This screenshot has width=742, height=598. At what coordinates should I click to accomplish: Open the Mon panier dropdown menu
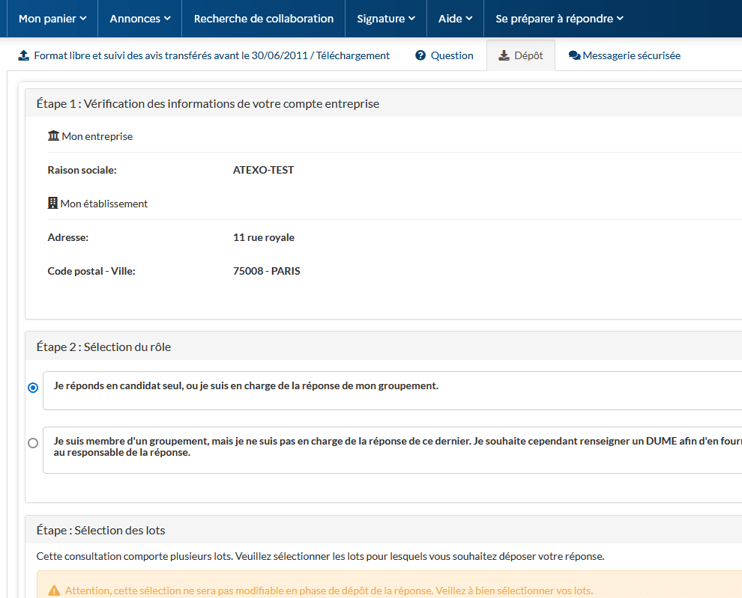(x=52, y=19)
